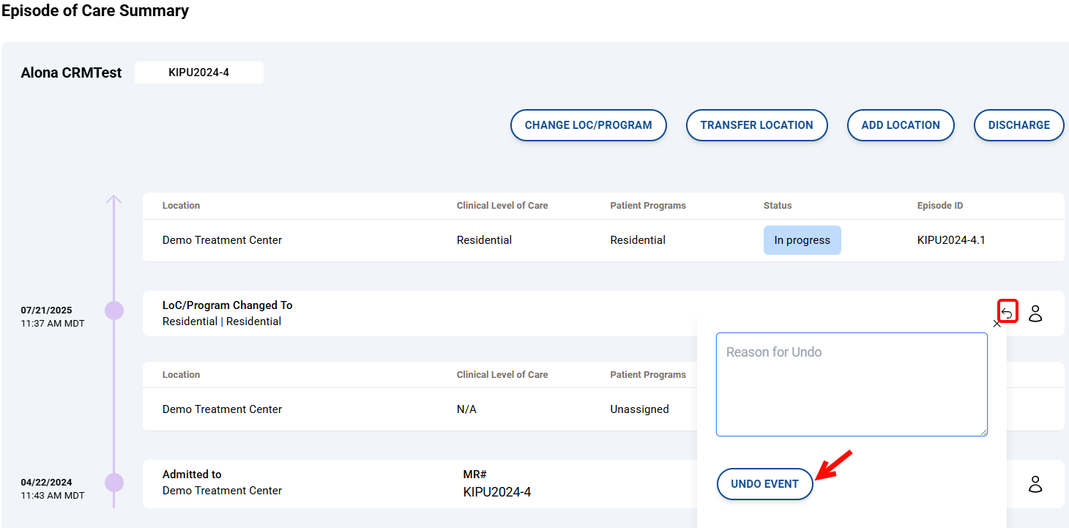Click the textarea resize handle corner
The image size is (1069, 528).
pos(983,432)
